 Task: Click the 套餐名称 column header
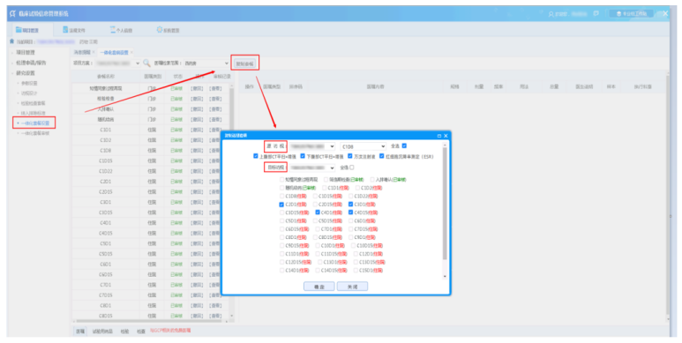coord(105,76)
